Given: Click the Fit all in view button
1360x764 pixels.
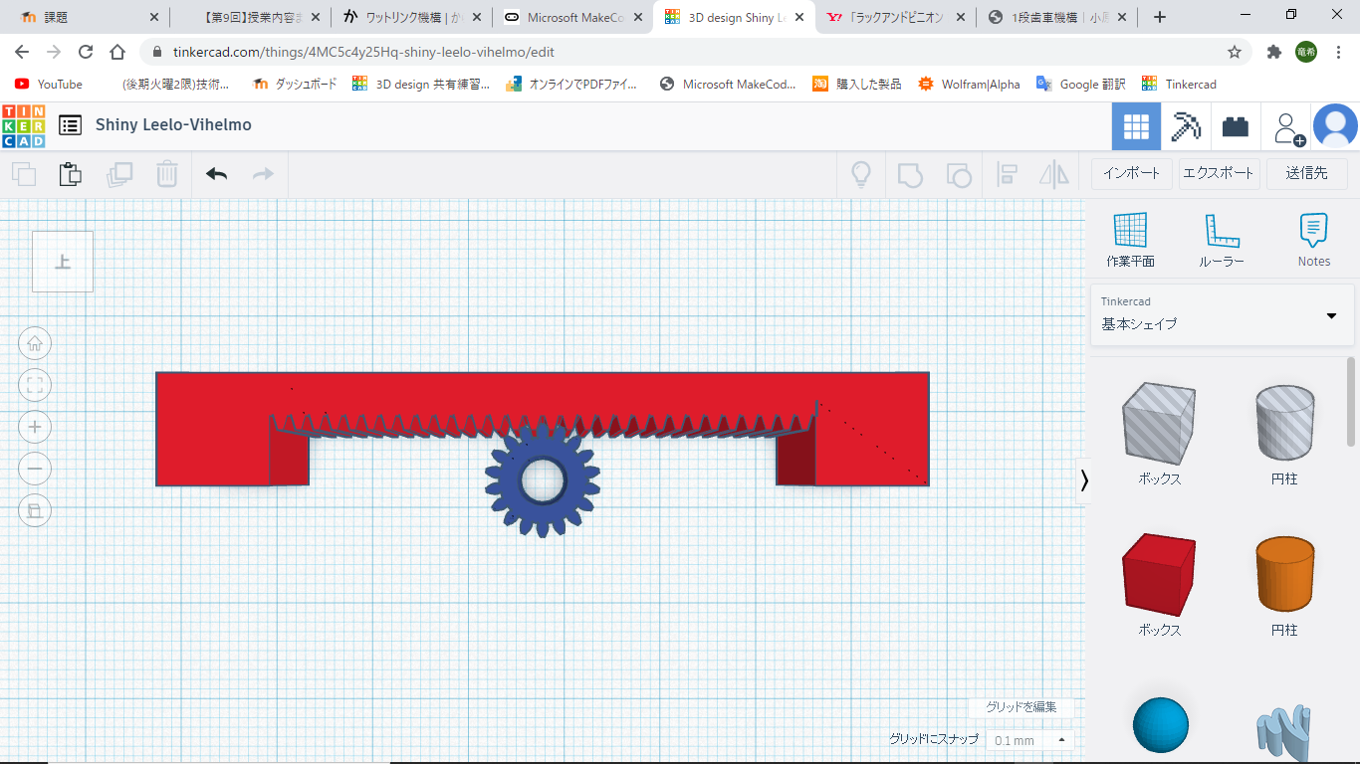Looking at the screenshot, I should tap(35, 385).
